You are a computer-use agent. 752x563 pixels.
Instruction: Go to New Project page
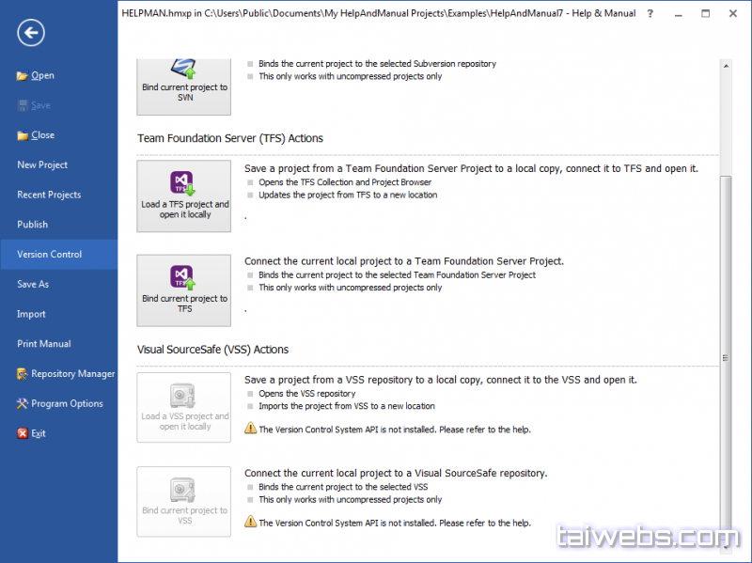(42, 164)
